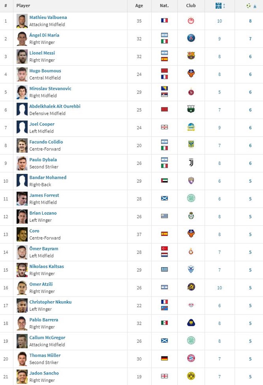This screenshot has height=385, width=263.
Task: Open Paulo Dybala's profile link
Action: [43, 160]
